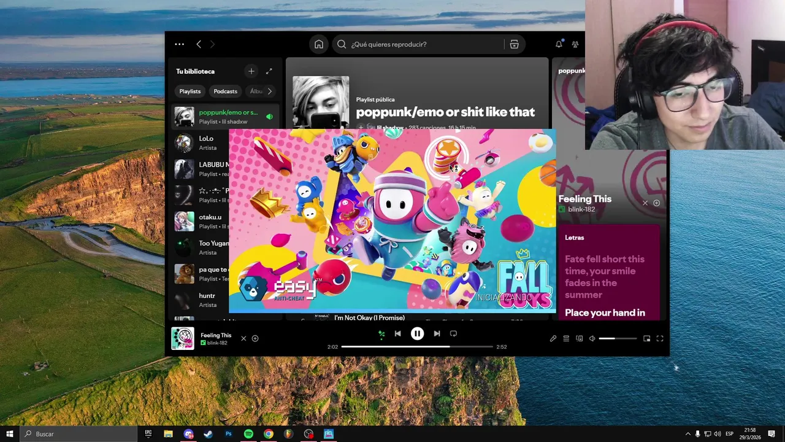Screen dimensions: 785x442
Task: Open the browse icon in search bar
Action: [x=514, y=44]
